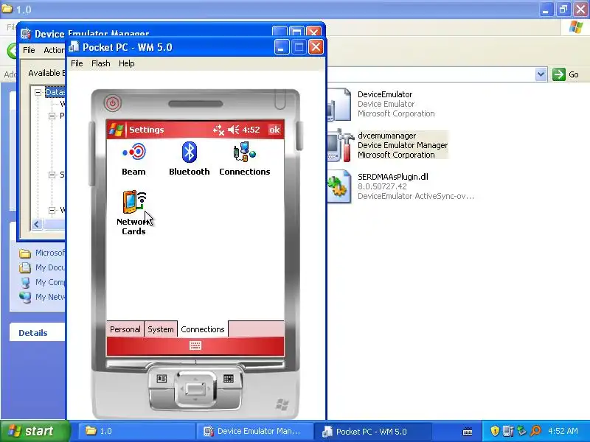Viewport: 590px width, 442px height.
Task: Open File menu in Device Emulator Manager
Action: coord(29,50)
